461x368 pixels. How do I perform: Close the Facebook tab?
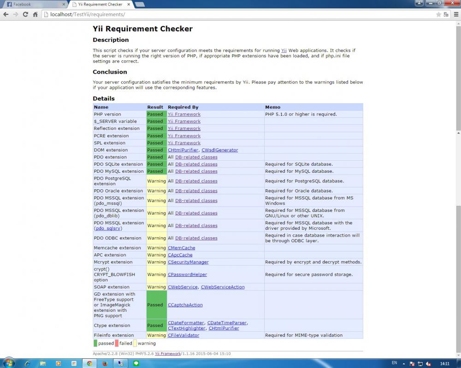[64, 5]
